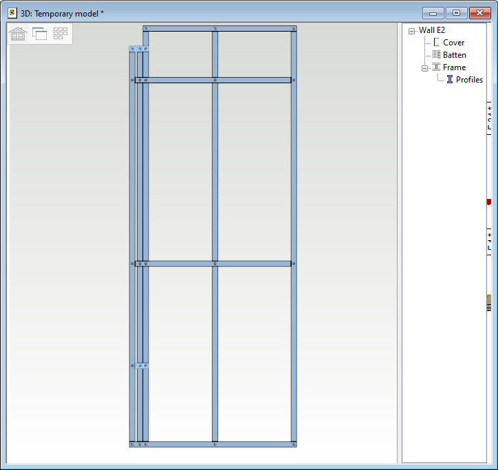This screenshot has height=470, width=498.
Task: Click the house model view icon
Action: coord(17,34)
